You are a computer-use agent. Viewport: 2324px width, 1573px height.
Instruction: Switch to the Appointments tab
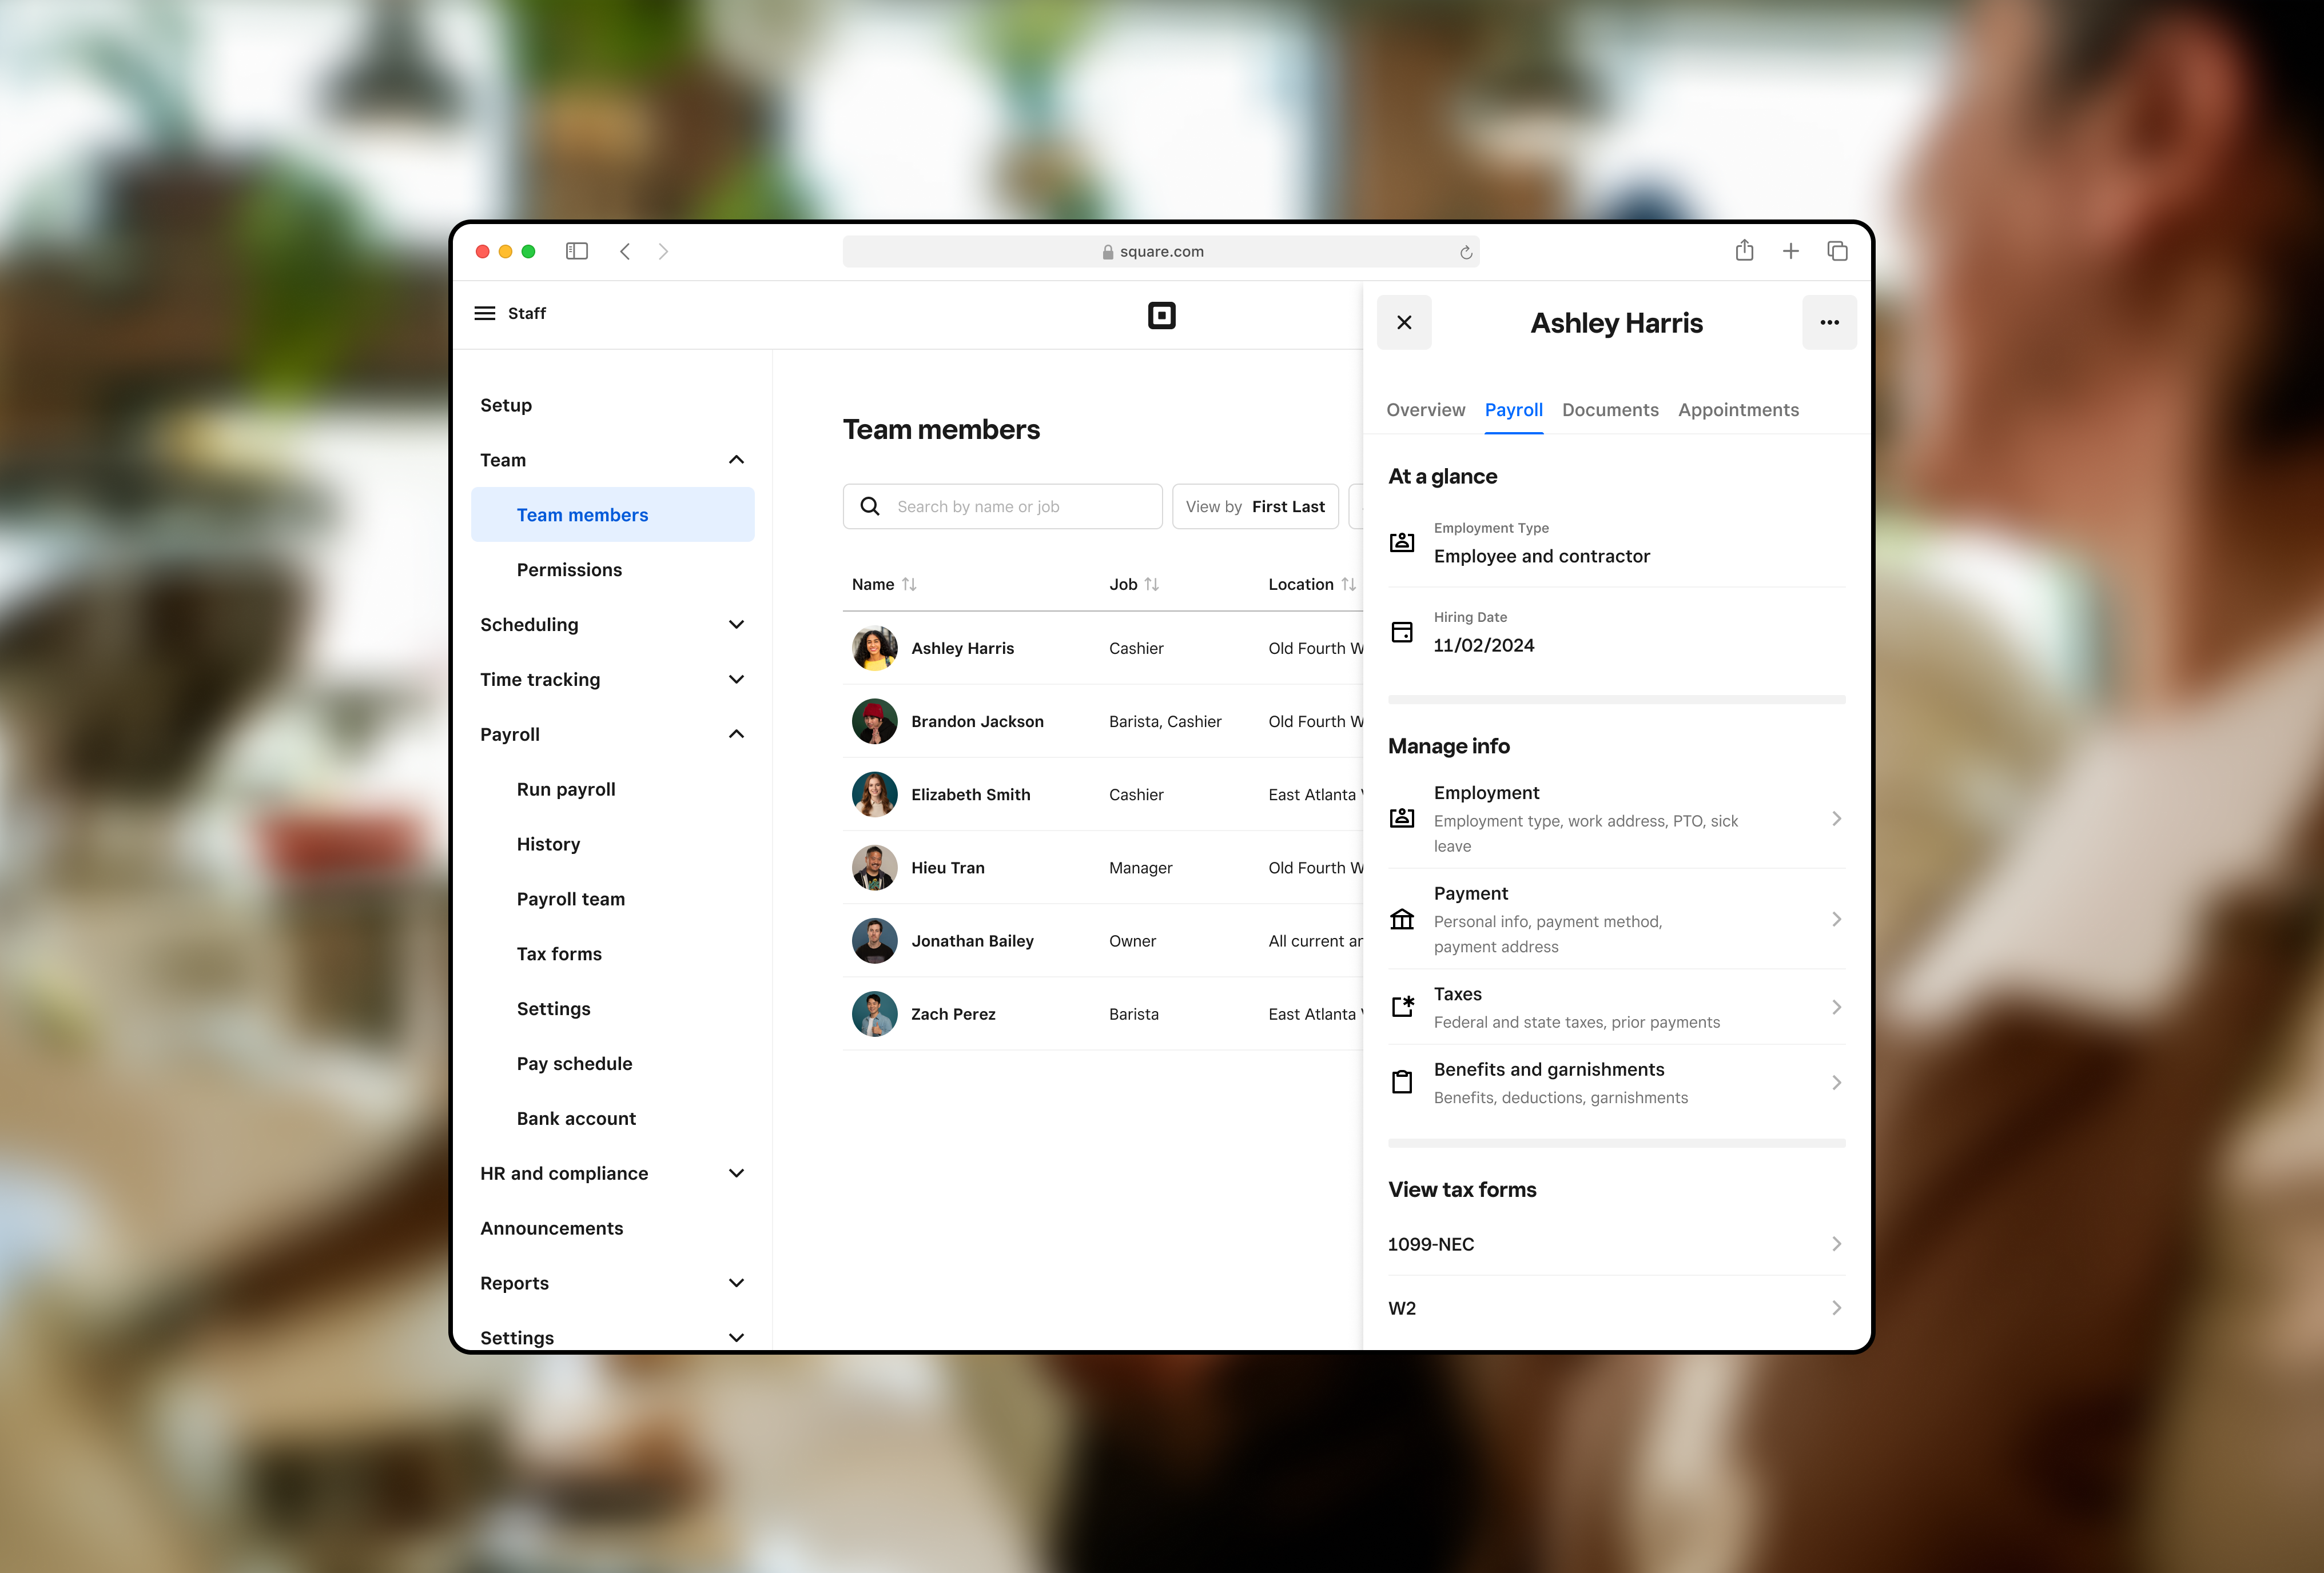[x=1738, y=410]
